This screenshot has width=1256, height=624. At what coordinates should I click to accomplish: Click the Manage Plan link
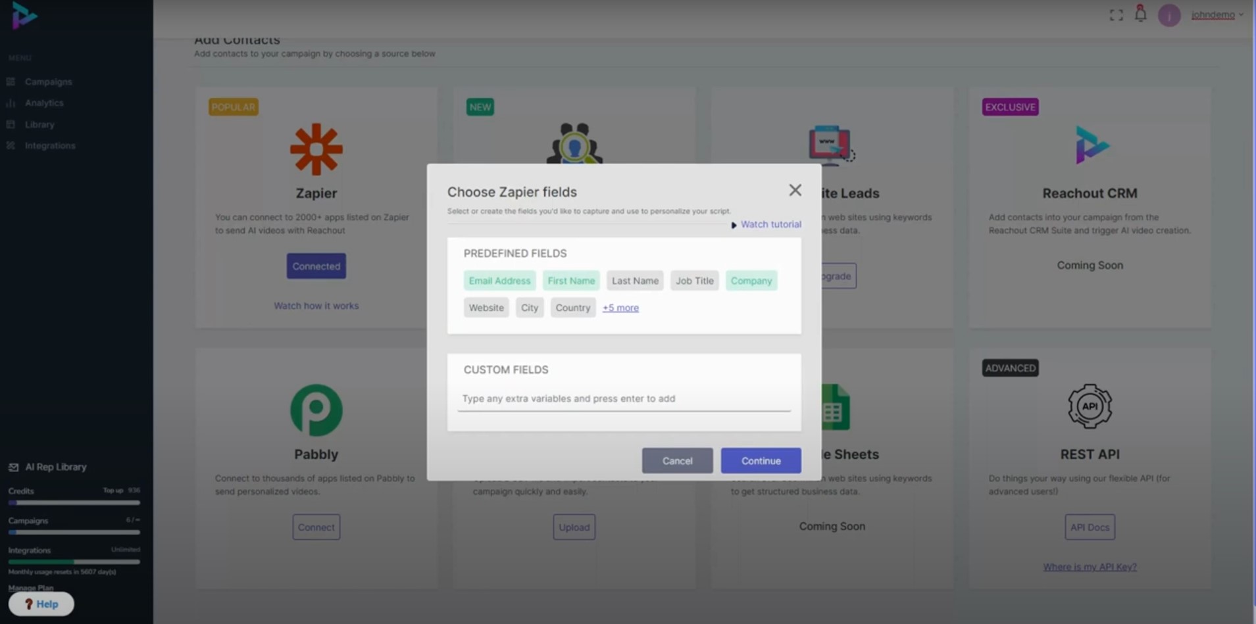coord(31,588)
